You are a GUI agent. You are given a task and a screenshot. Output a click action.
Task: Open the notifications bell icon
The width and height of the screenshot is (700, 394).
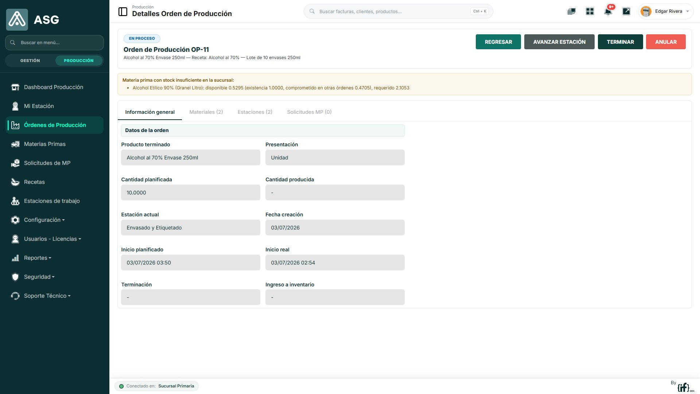click(608, 11)
